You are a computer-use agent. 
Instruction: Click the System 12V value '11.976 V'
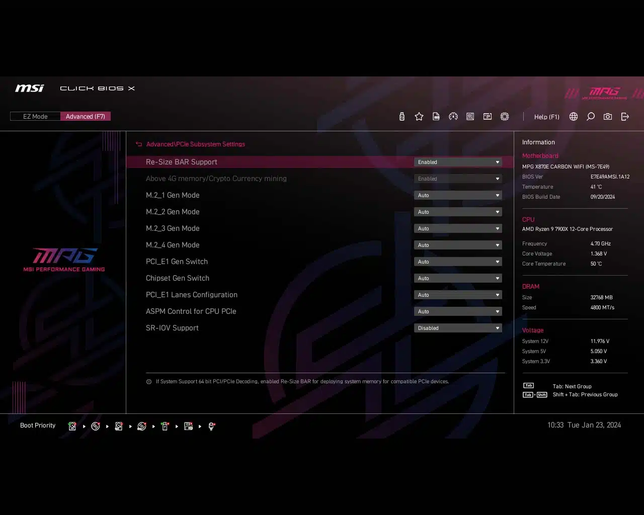600,341
